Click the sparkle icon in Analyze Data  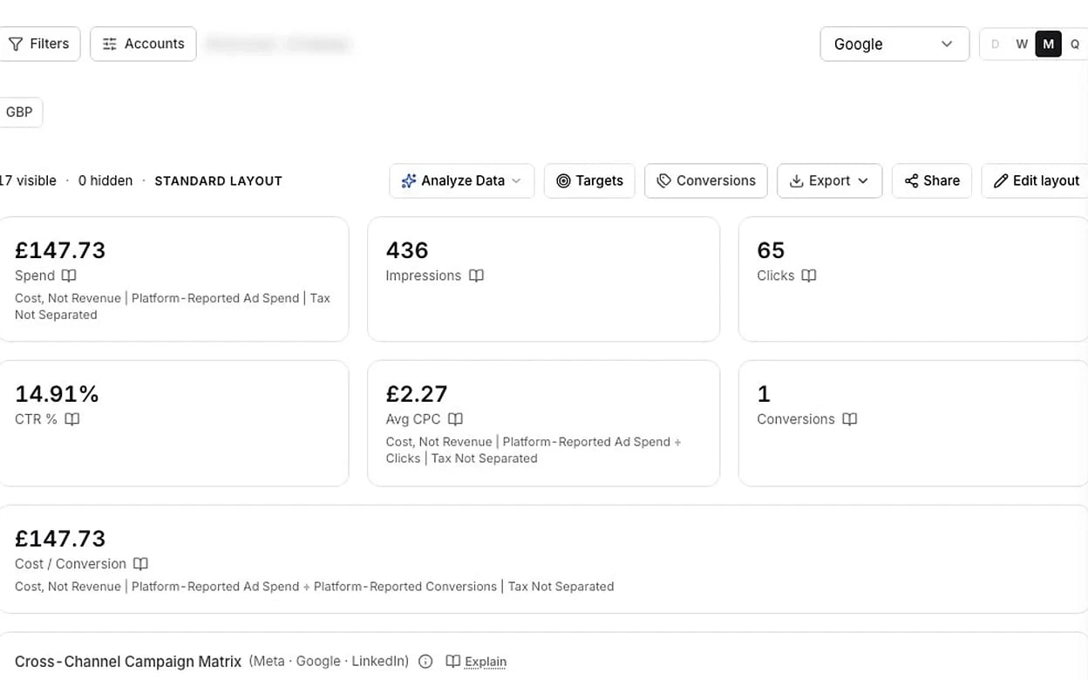point(408,180)
